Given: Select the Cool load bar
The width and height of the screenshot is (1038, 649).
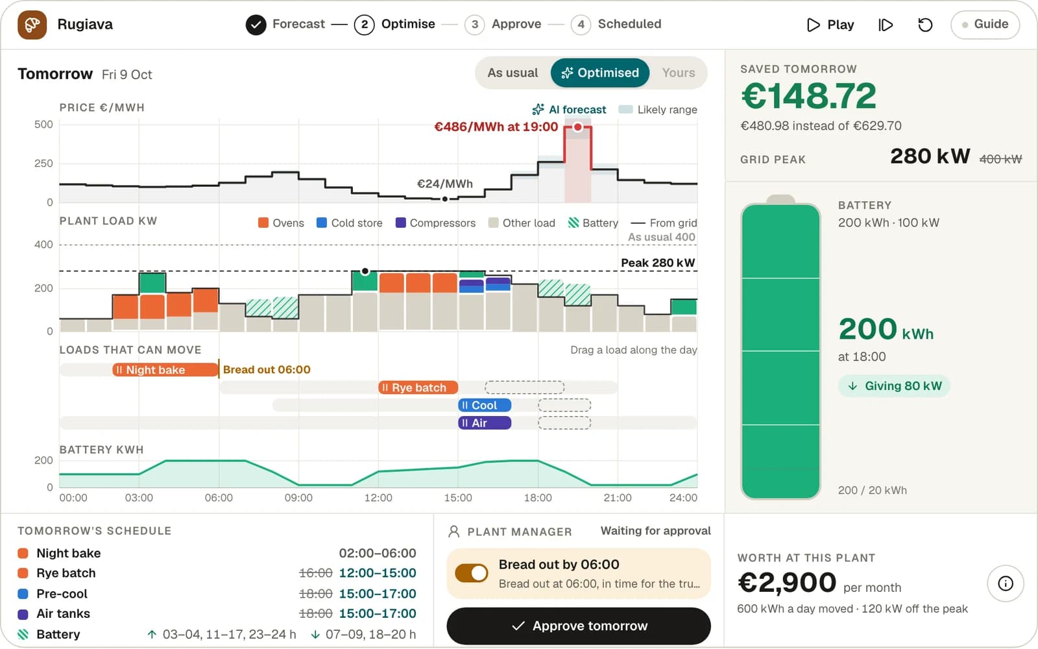Looking at the screenshot, I should click(485, 406).
